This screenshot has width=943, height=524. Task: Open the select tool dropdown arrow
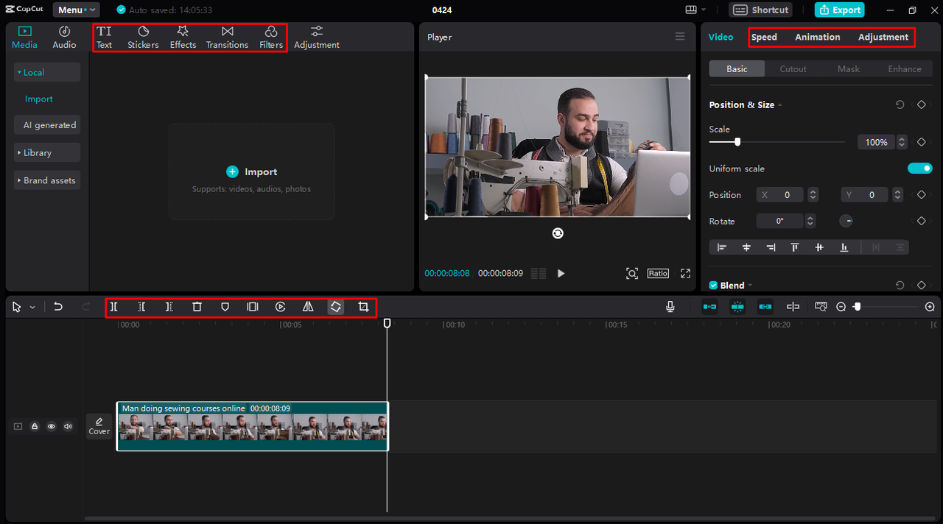pyautogui.click(x=32, y=308)
